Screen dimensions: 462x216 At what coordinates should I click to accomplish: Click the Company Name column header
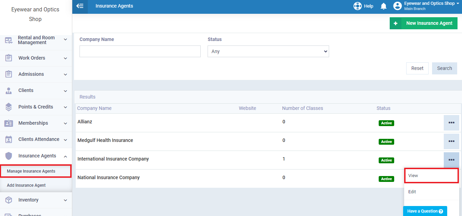coord(94,108)
